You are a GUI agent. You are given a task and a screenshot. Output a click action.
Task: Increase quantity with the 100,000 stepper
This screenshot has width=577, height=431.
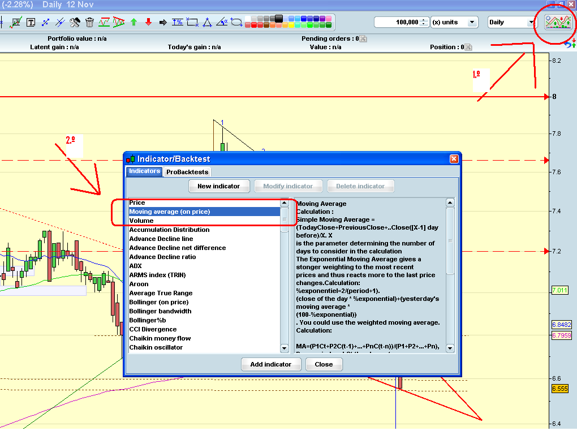[x=424, y=20]
